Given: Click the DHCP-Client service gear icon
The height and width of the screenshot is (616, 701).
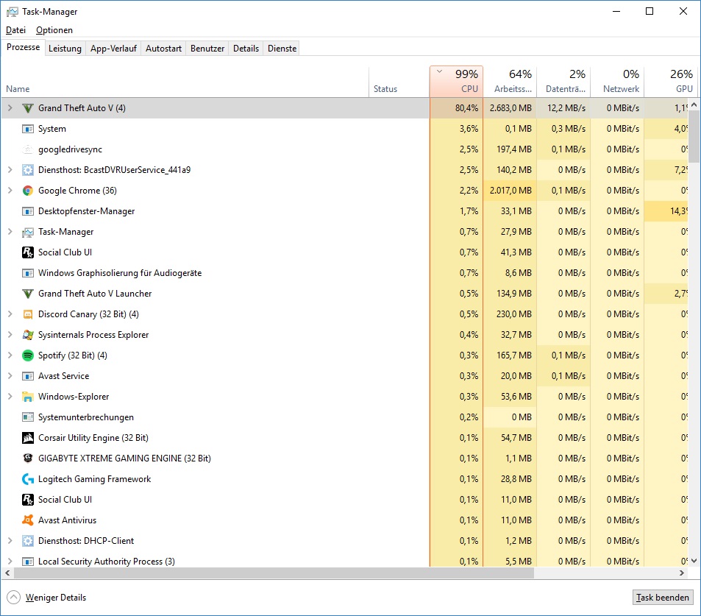Looking at the screenshot, I should click(28, 540).
